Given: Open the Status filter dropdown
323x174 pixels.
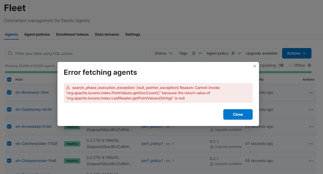Looking at the screenshot, I should tap(163, 53).
